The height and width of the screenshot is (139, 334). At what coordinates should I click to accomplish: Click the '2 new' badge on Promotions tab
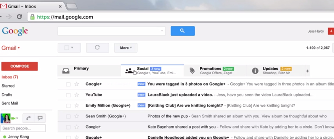click(x=228, y=69)
